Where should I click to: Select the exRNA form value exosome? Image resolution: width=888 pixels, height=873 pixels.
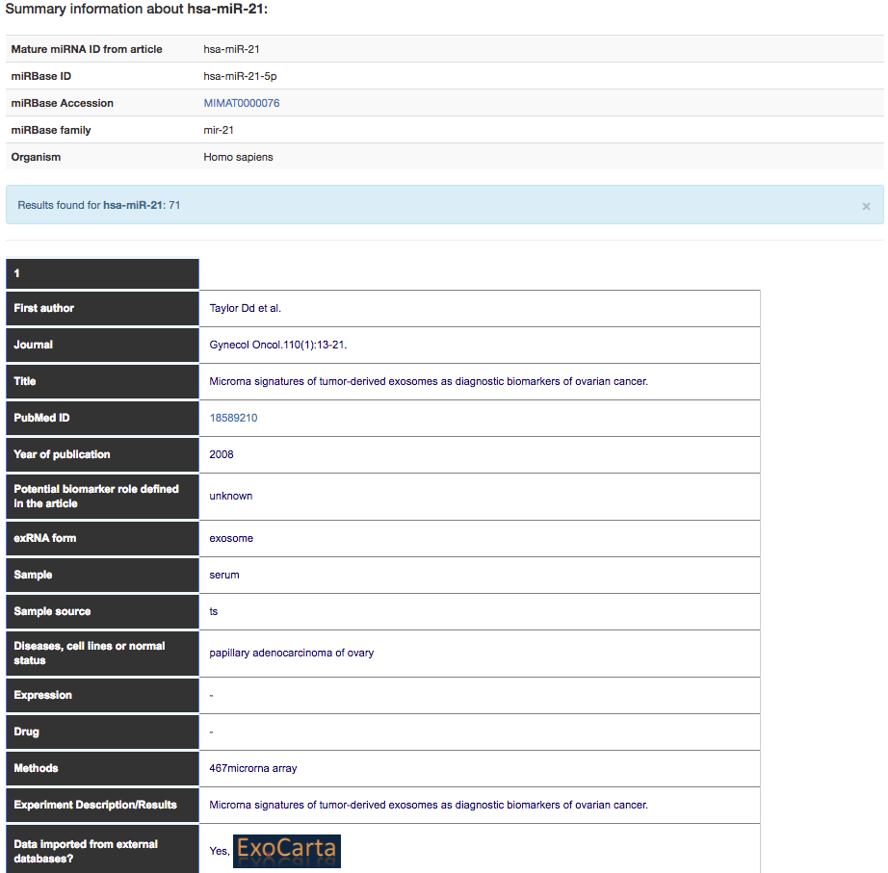tap(231, 538)
